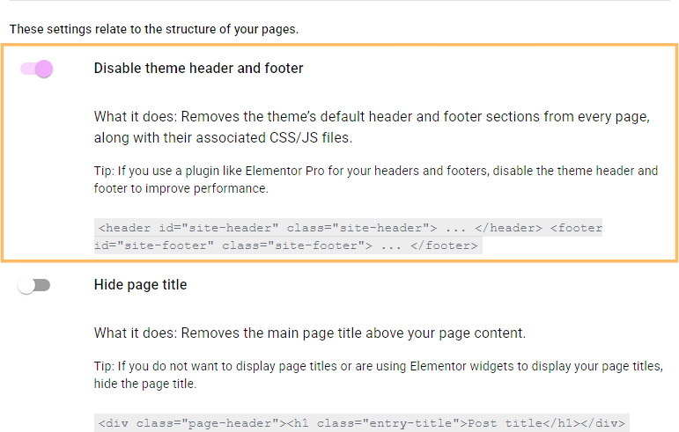The height and width of the screenshot is (432, 679).
Task: Select the site-header and site-footer code snippet
Action: coord(348,237)
